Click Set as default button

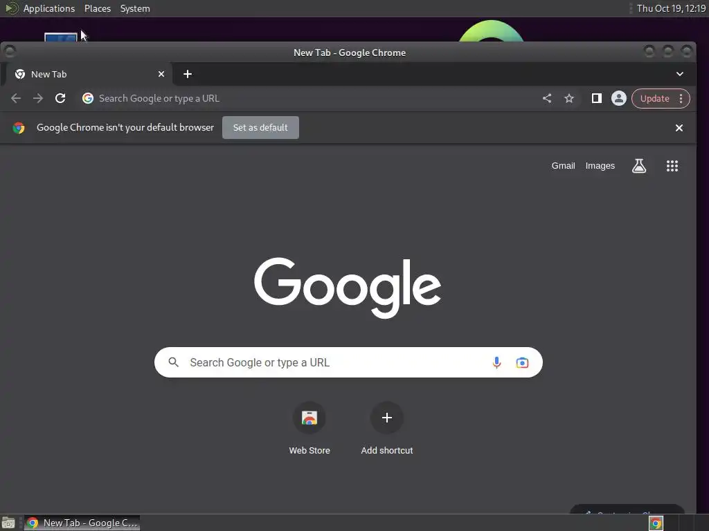click(x=260, y=128)
